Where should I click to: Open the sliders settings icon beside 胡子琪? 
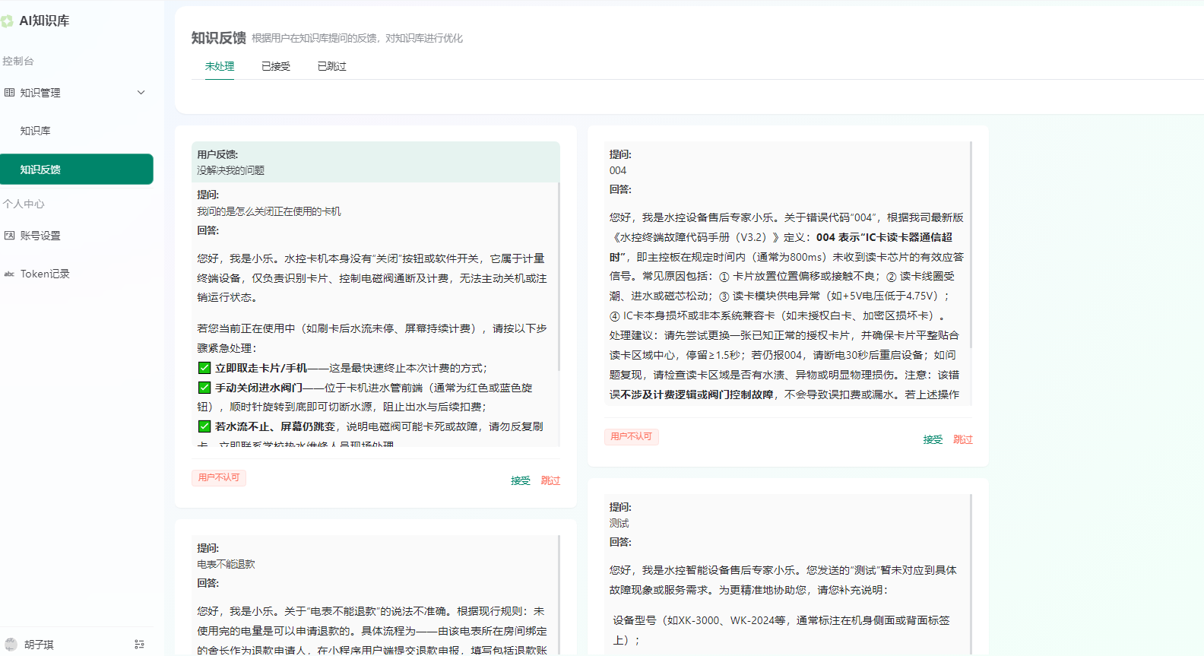click(139, 644)
